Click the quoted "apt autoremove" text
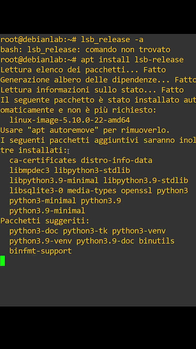Image resolution: width=196 pixels, height=349 pixels. tap(62, 130)
